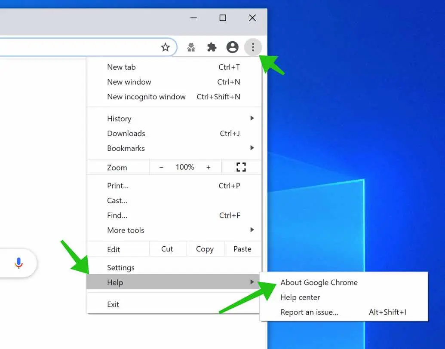
Task: Click the Extensions puzzle piece icon
Action: 212,47
